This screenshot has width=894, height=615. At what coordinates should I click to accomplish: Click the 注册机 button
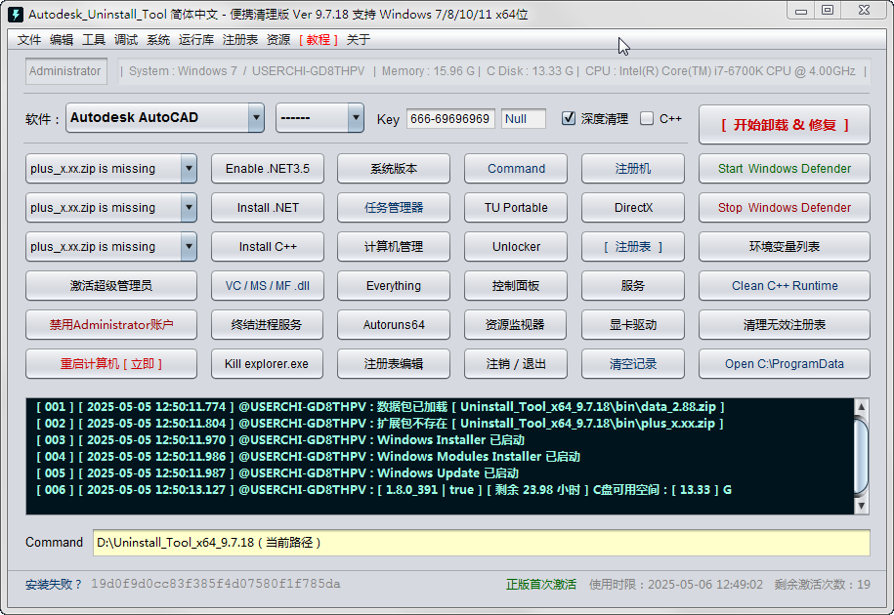pyautogui.click(x=633, y=169)
